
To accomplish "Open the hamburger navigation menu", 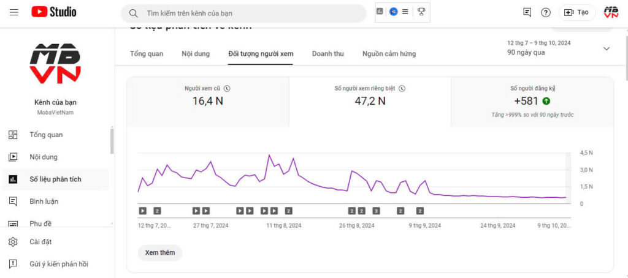I will [14, 12].
